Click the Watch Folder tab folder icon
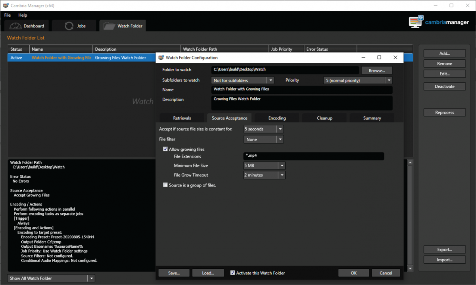Image resolution: width=476 pixels, height=285 pixels. 109,26
